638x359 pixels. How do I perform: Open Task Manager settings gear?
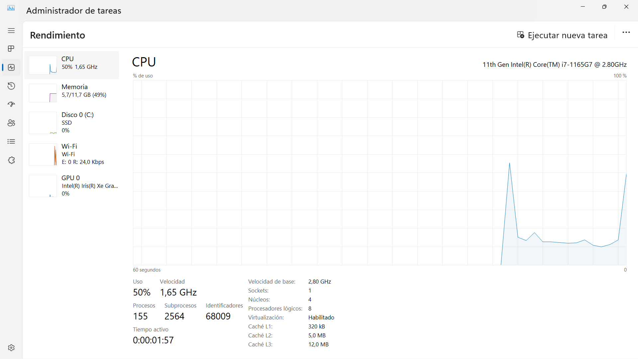click(x=11, y=348)
